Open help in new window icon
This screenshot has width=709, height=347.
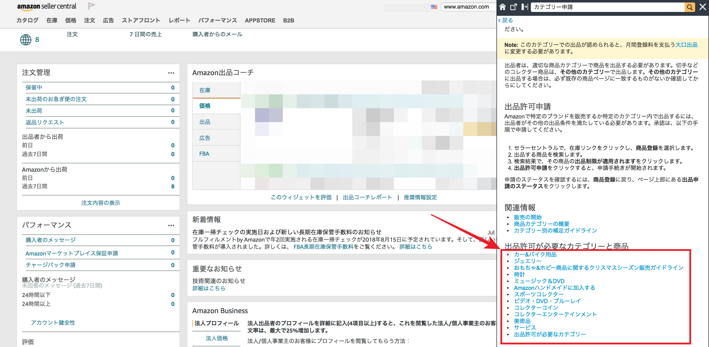coord(514,7)
